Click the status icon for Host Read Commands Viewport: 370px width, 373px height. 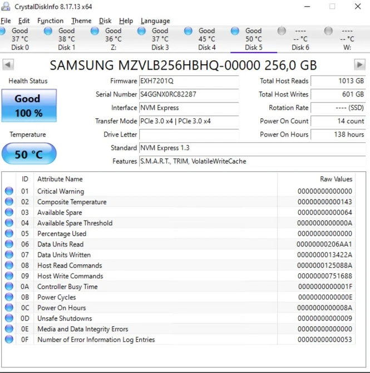click(x=9, y=265)
